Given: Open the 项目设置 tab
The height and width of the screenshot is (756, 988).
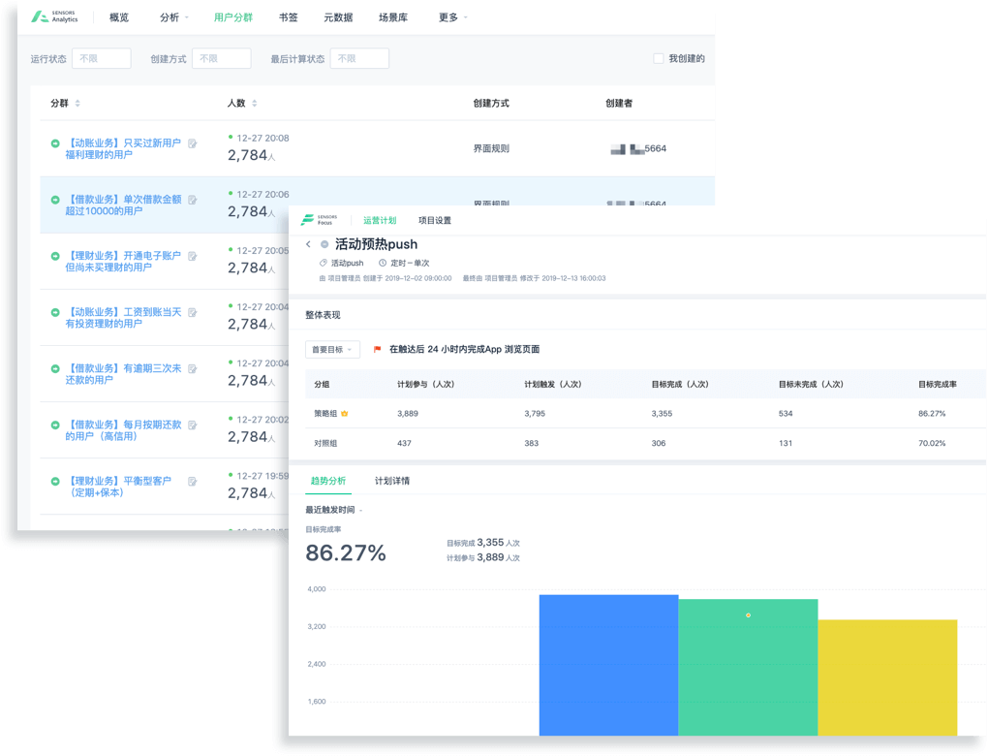Looking at the screenshot, I should pyautogui.click(x=434, y=220).
